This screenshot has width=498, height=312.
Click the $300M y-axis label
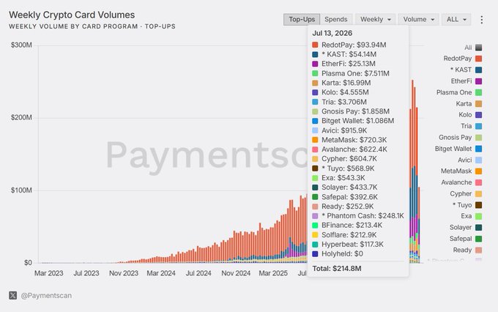coord(21,45)
